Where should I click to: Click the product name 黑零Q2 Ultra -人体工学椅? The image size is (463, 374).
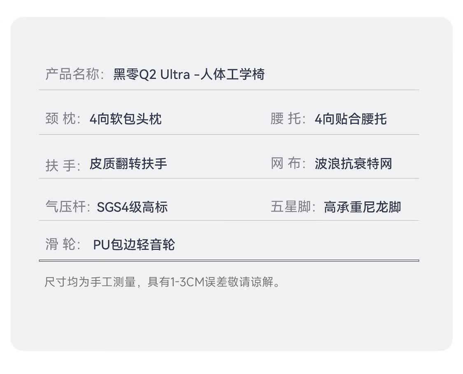tap(189, 74)
